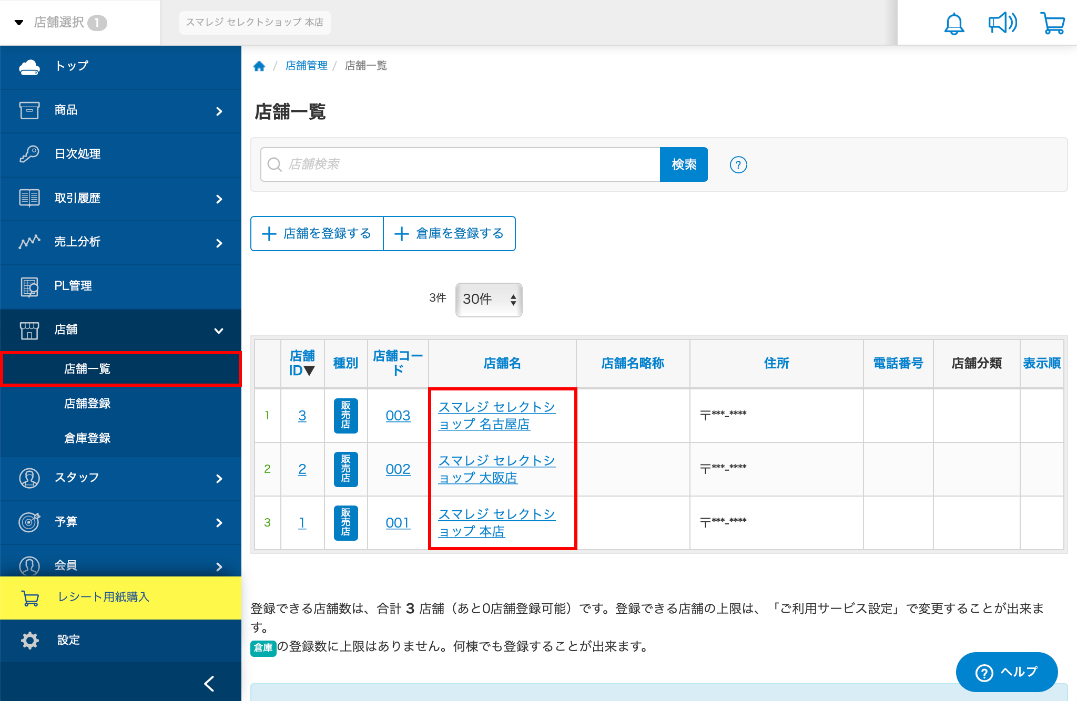Click the 商品 box icon in sidebar

pyautogui.click(x=29, y=110)
